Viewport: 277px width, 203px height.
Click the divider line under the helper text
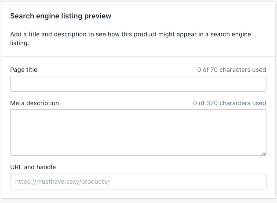pos(138,56)
